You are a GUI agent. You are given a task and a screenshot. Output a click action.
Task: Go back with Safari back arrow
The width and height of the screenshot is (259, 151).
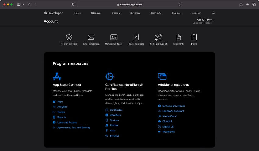(x=29, y=5)
